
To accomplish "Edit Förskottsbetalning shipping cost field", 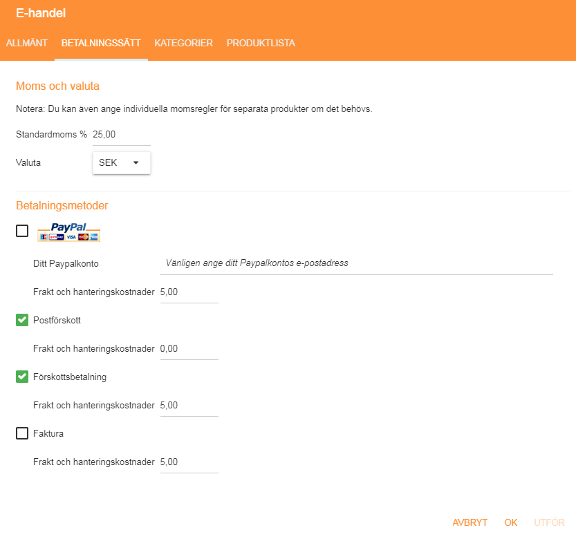I will 189,406.
